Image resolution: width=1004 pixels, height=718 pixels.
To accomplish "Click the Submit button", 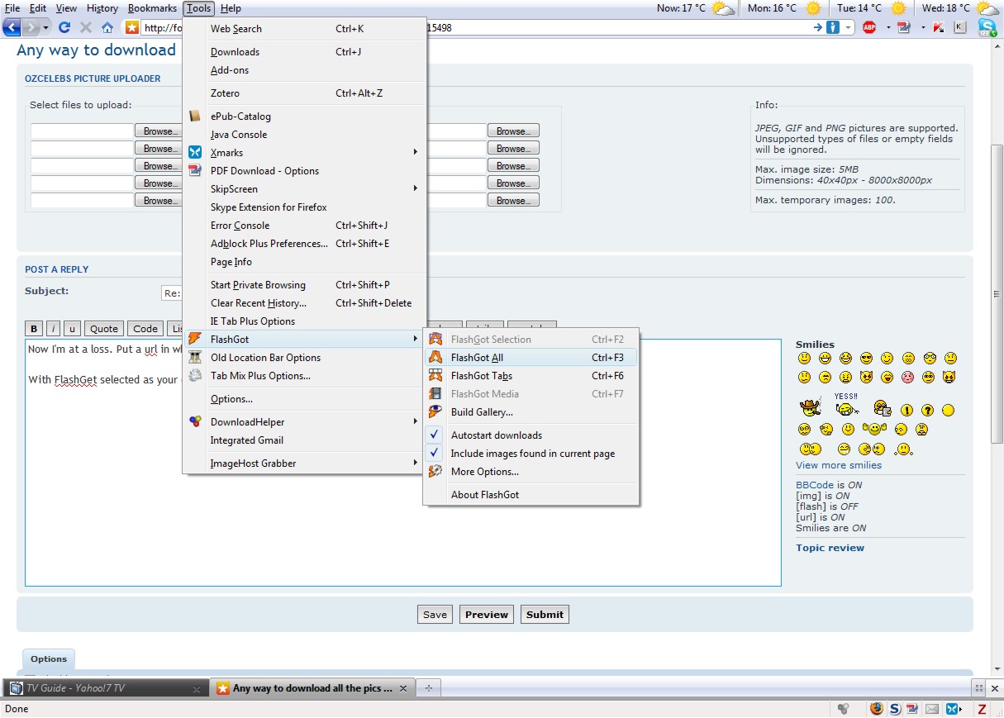I will (x=545, y=615).
